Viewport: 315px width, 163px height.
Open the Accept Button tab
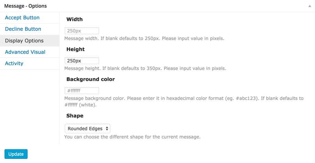[x=22, y=18]
